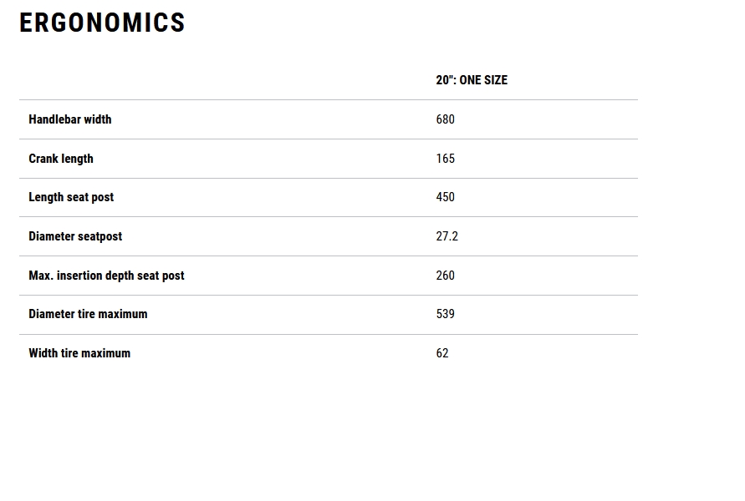
Task: Click the 20" text in the column header
Action: (444, 80)
